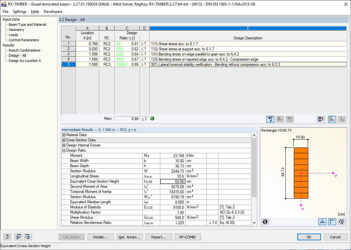
Task: Toggle the stress view eye icon button
Action: (270, 119)
